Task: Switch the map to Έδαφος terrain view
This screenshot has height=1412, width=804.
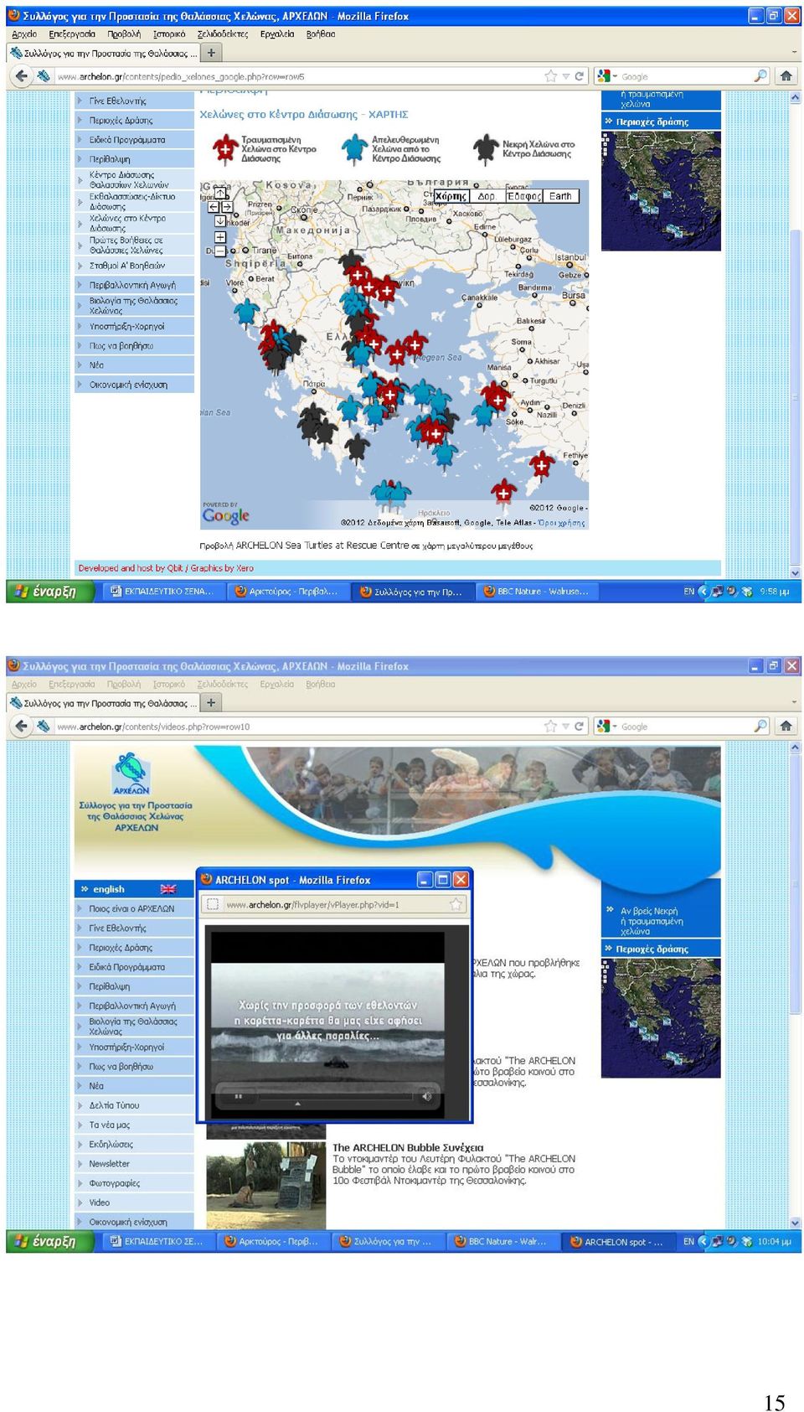Action: [523, 196]
